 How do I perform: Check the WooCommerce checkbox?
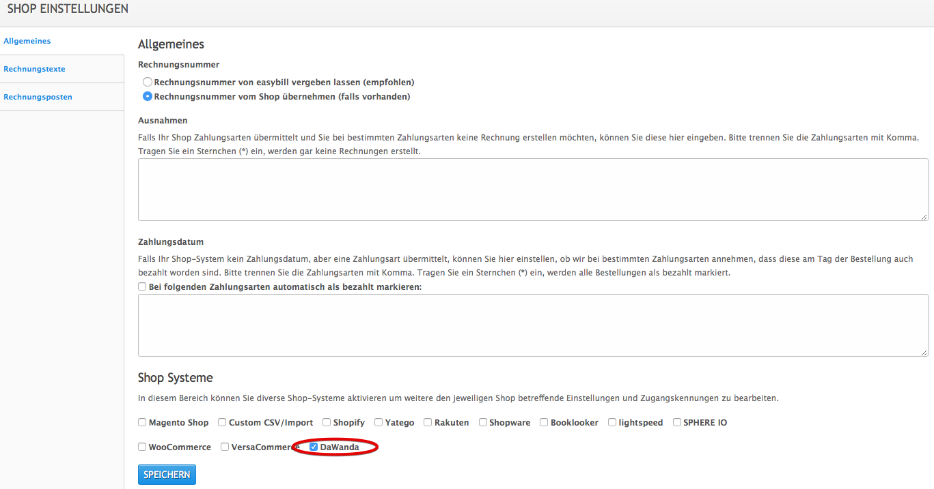point(142,447)
